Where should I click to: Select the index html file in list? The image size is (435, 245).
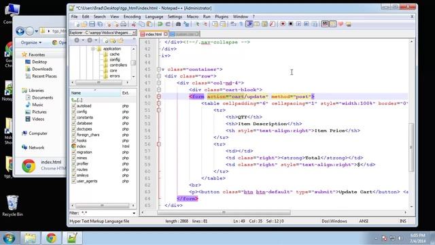[82, 146]
